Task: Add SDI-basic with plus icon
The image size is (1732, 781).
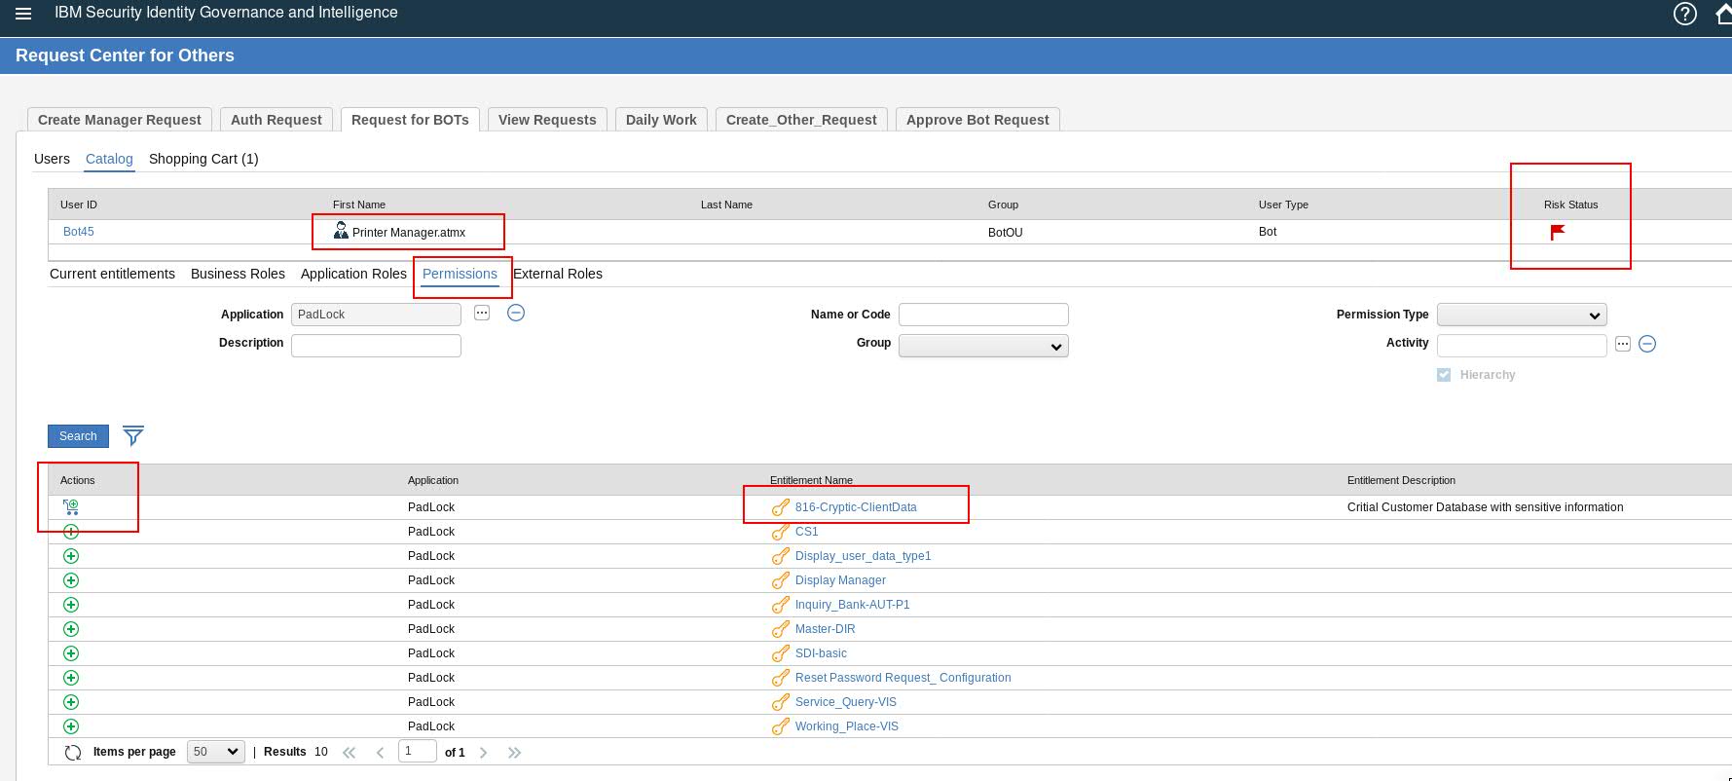Action: (x=71, y=653)
